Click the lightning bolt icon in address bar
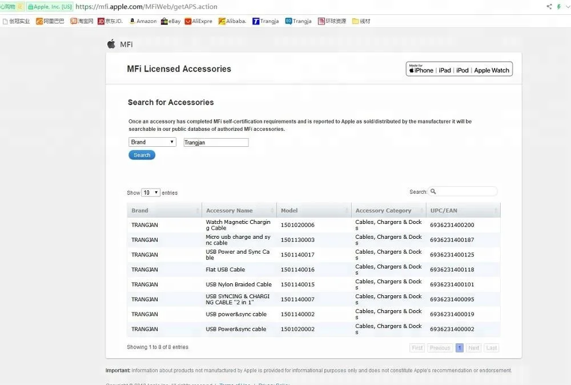This screenshot has height=385, width=571. click(558, 6)
